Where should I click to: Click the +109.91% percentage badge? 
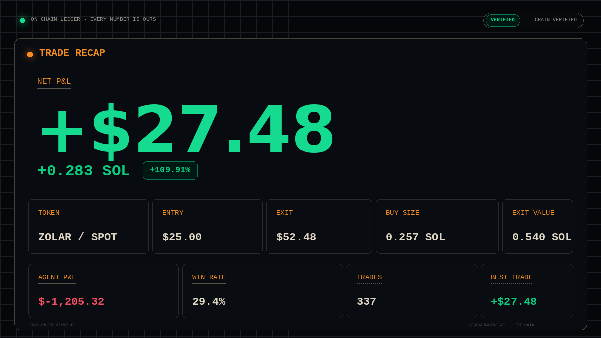click(x=170, y=170)
